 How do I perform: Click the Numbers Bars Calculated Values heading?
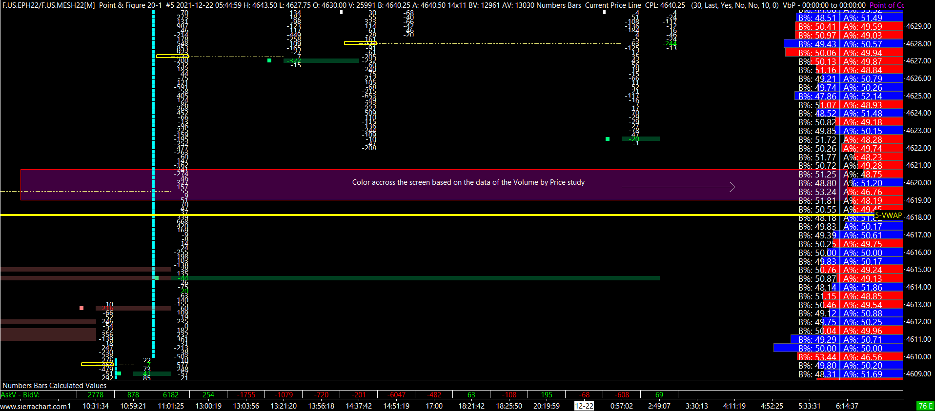55,386
